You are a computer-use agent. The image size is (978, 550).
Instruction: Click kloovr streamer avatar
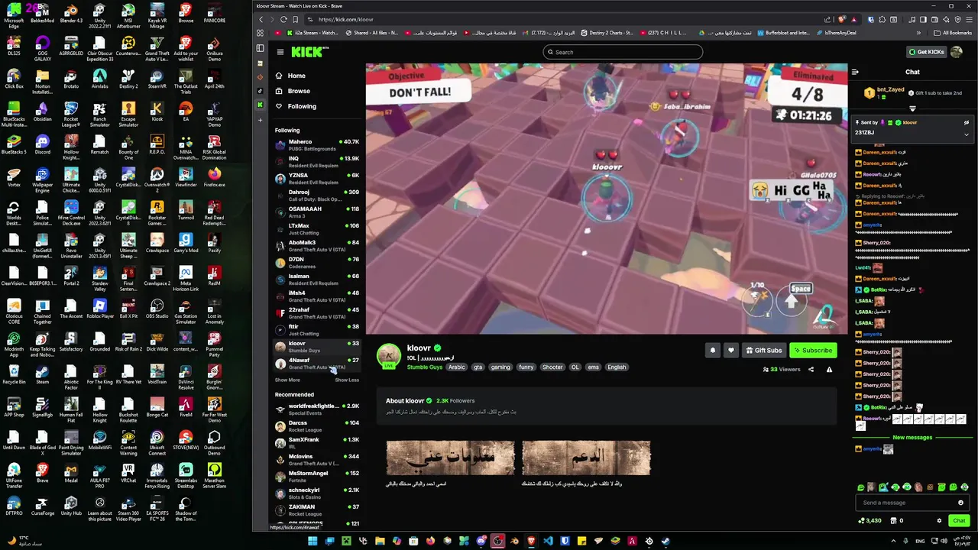point(388,356)
